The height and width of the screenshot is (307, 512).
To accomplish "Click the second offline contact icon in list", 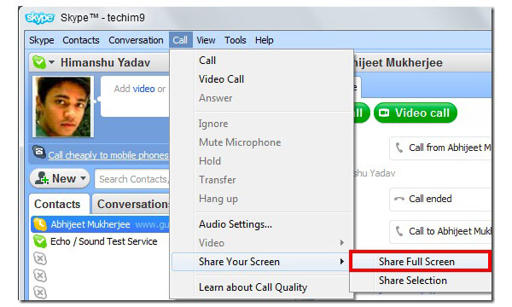I will 40,275.
